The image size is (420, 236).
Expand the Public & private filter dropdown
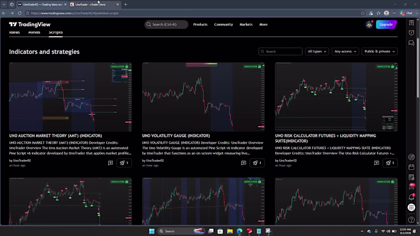[380, 51]
